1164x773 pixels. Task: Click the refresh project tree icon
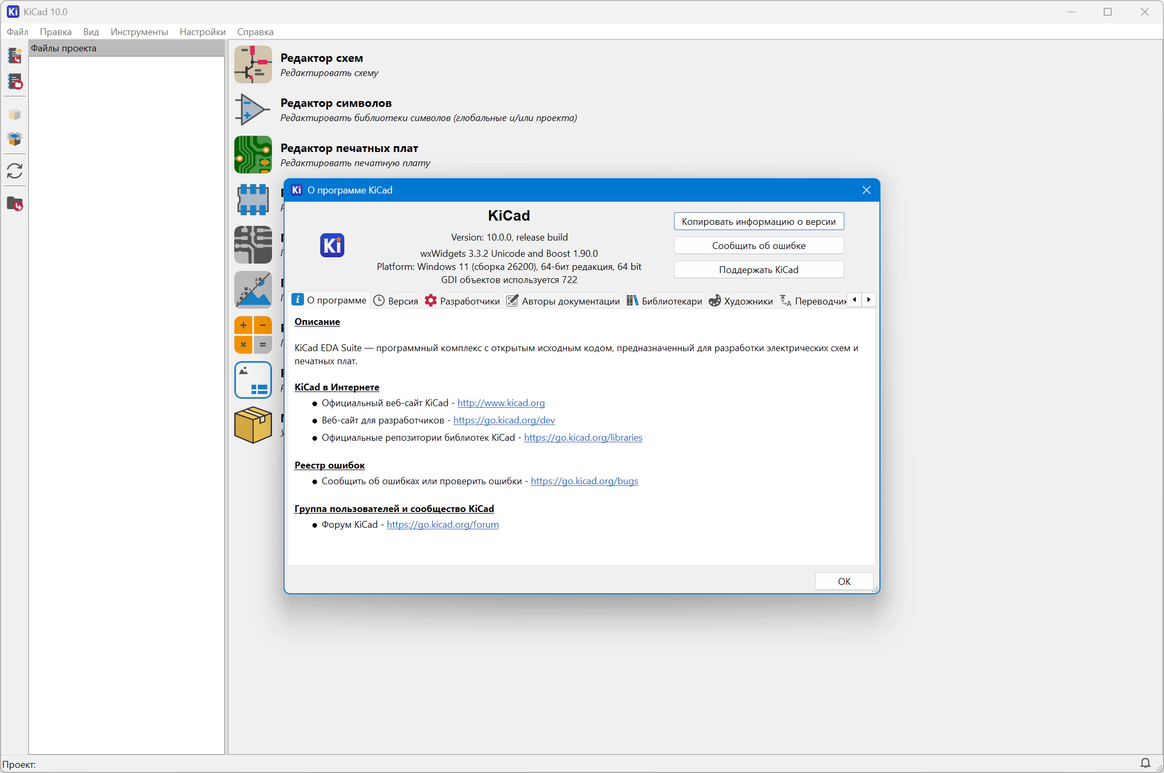[15, 171]
